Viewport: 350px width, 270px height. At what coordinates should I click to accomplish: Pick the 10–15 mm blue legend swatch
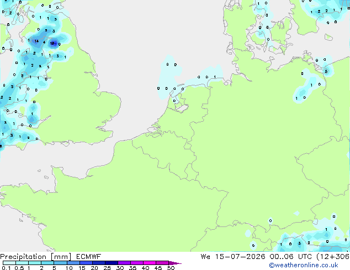(73, 263)
